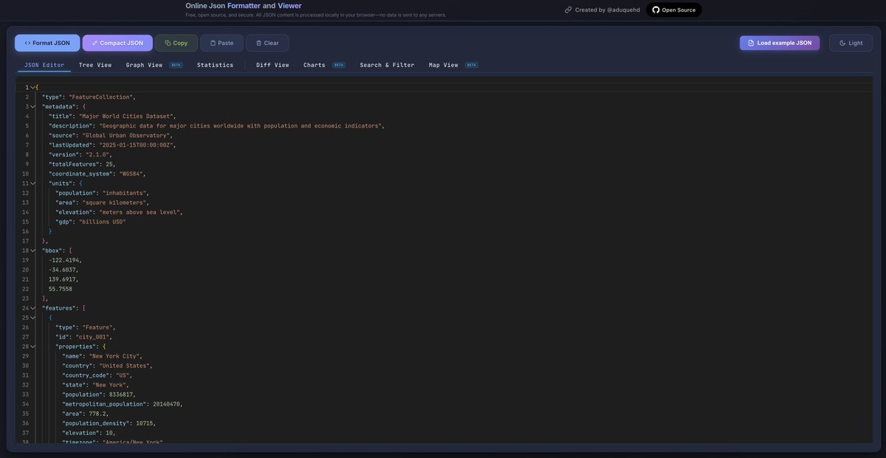
Task: Open the Open Source GitHub link
Action: (674, 10)
